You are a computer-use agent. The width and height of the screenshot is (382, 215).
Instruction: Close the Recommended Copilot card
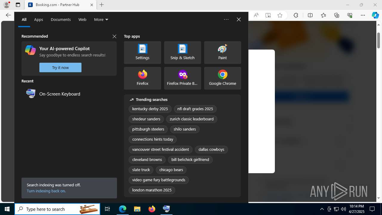click(114, 36)
